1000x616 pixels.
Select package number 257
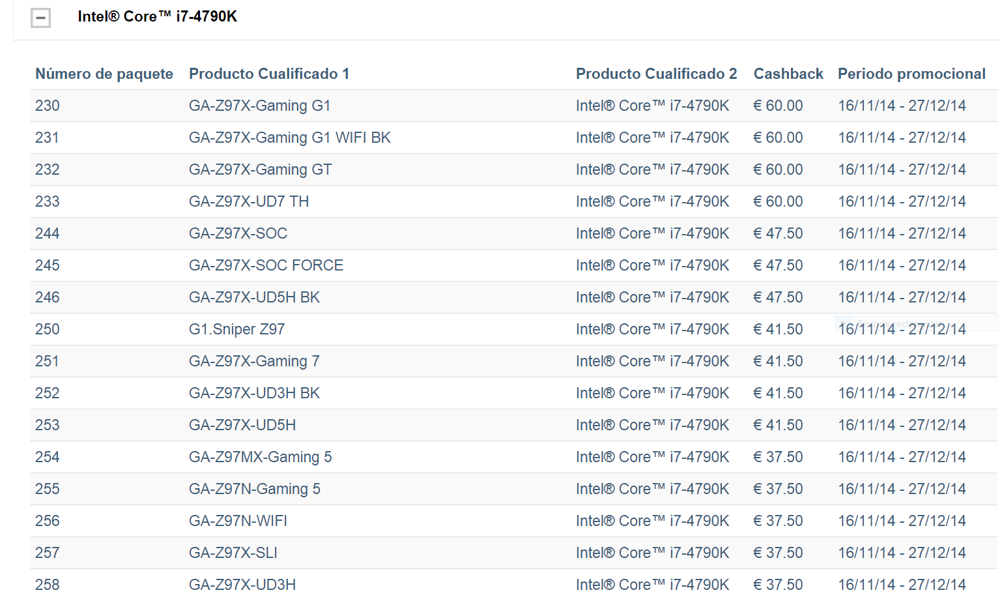[48, 553]
